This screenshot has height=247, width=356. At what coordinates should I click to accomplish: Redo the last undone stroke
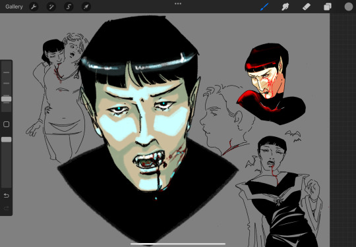click(7, 208)
